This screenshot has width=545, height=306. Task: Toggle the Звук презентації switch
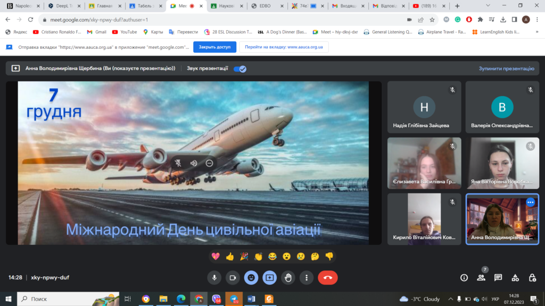240,69
